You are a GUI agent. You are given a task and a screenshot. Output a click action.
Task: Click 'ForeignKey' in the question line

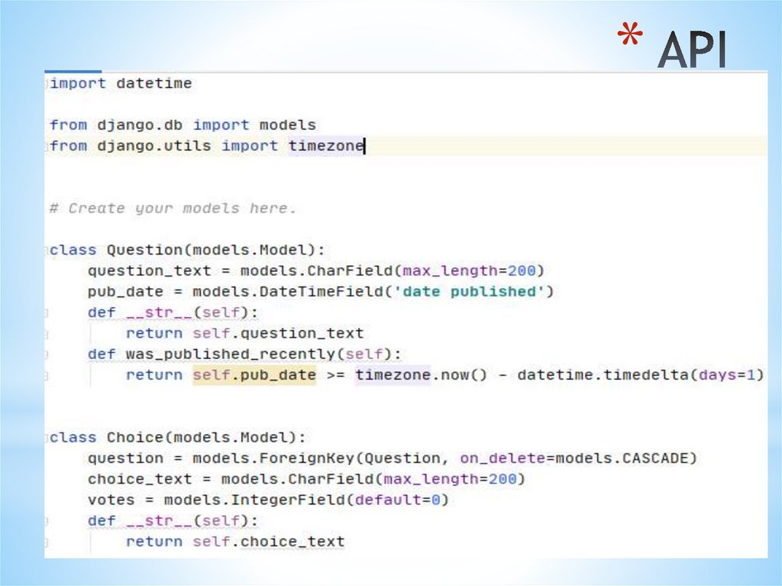pyautogui.click(x=307, y=458)
